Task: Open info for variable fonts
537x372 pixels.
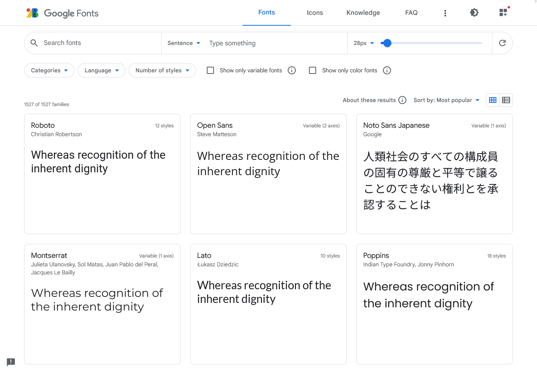Action: tap(292, 70)
